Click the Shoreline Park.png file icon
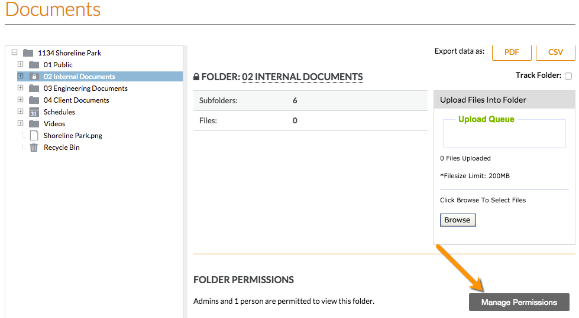This screenshot has height=318, width=579. click(x=34, y=136)
